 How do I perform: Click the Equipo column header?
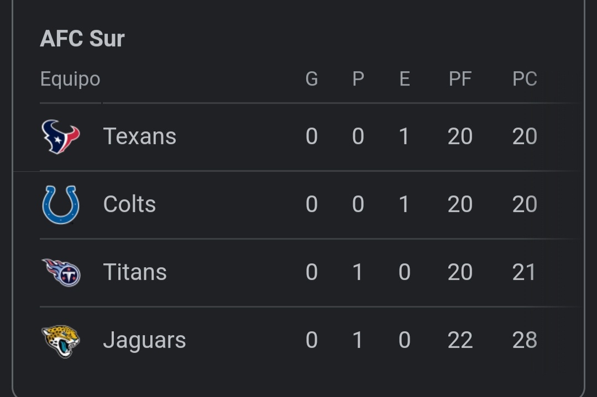click(70, 79)
